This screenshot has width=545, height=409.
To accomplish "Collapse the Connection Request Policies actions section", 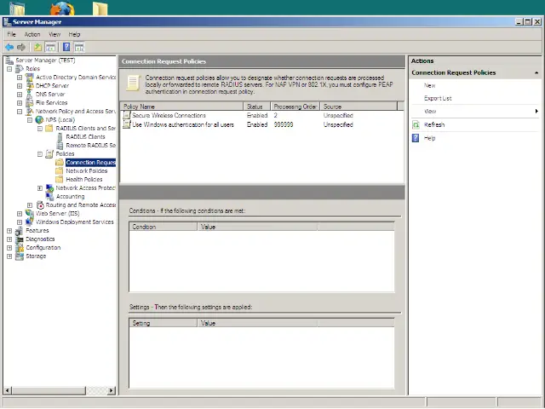I will pos(536,72).
